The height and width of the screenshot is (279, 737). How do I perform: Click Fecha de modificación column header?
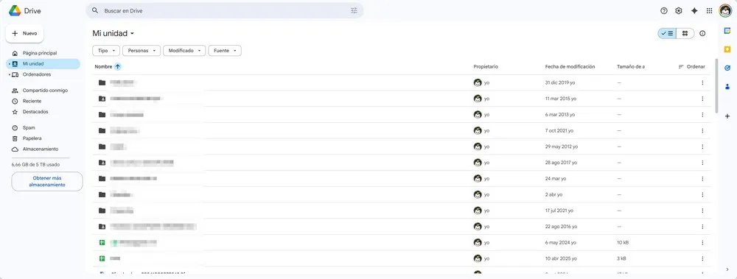coord(570,67)
